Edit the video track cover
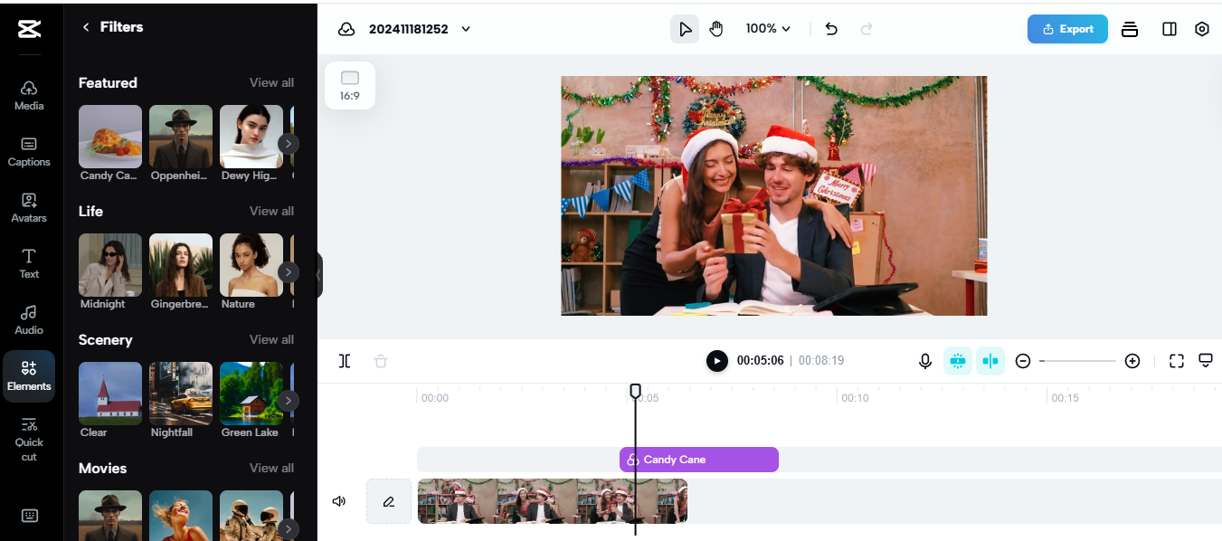Image resolution: width=1222 pixels, height=541 pixels. click(x=389, y=501)
